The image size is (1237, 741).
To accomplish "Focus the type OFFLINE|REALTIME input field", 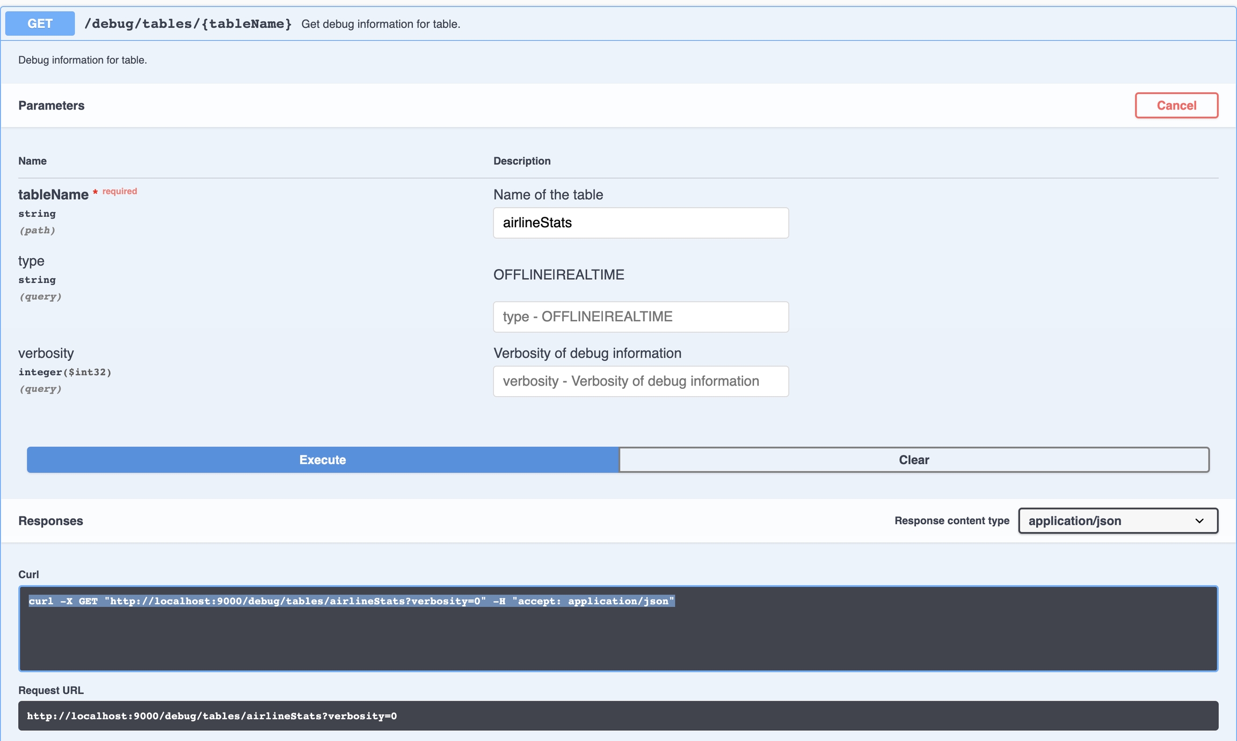I will tap(641, 317).
